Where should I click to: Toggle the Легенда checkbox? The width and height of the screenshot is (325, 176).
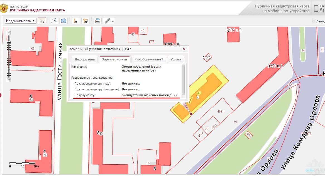pos(314,21)
